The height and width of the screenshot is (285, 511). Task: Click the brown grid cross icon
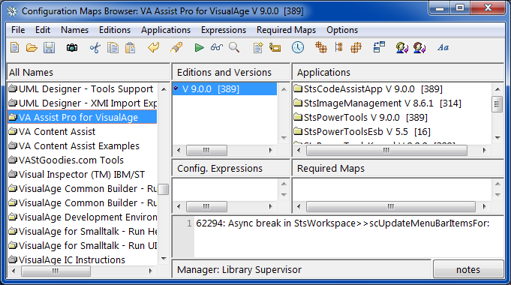[x=356, y=48]
